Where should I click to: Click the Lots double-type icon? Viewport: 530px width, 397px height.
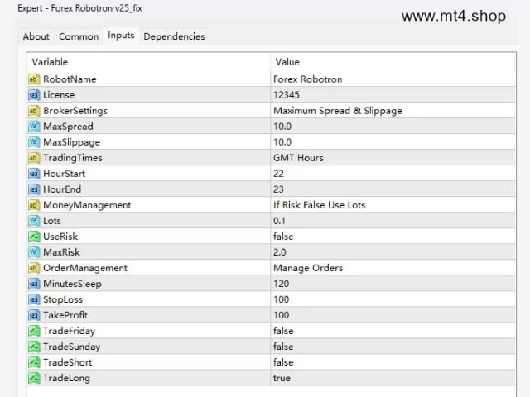[34, 221]
